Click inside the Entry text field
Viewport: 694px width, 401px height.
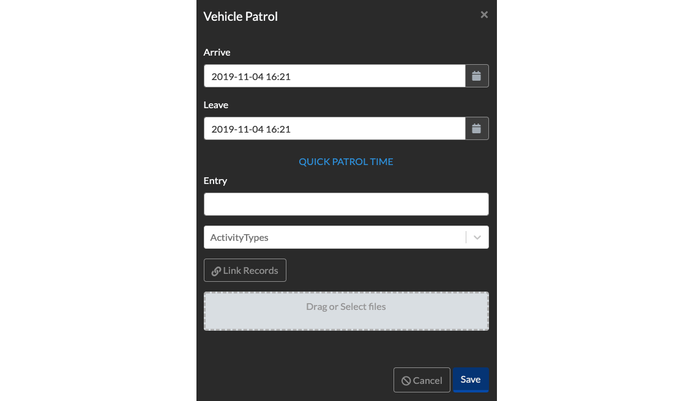pyautogui.click(x=346, y=204)
